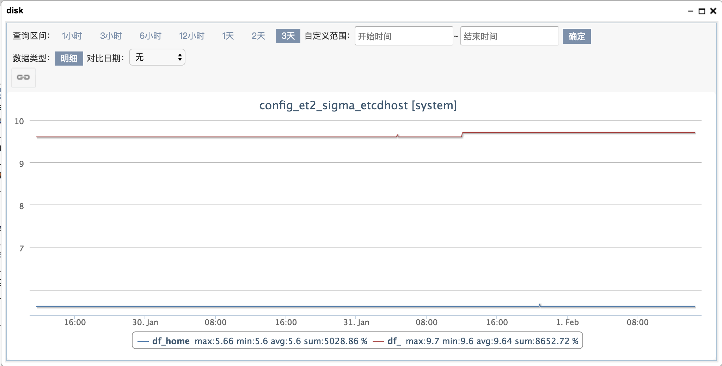This screenshot has width=722, height=366.
Task: Click the chain link share icon
Action: 23,77
